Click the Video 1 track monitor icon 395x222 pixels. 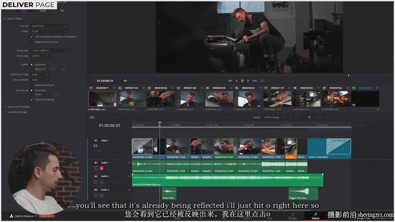pos(95,146)
